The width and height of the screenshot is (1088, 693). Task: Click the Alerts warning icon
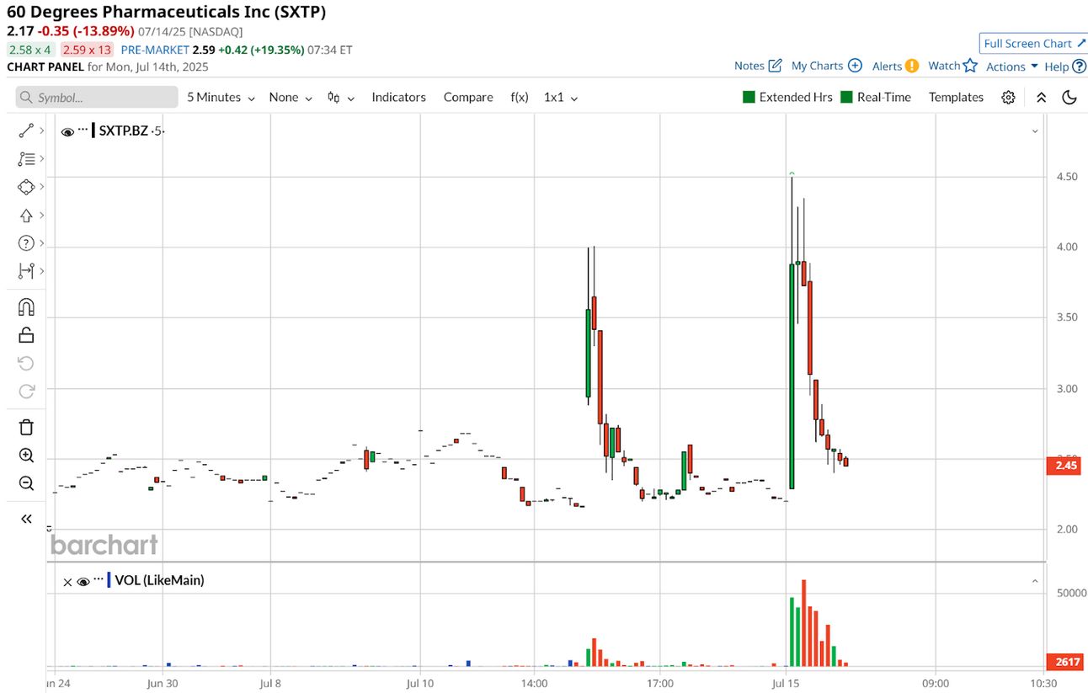[912, 66]
